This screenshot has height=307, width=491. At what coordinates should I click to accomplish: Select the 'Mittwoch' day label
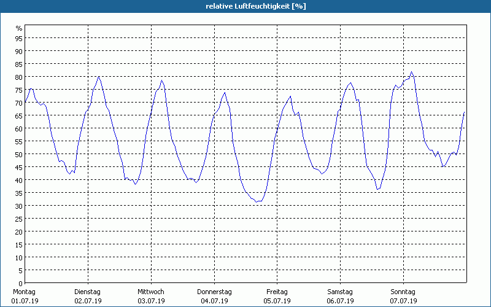click(x=150, y=292)
